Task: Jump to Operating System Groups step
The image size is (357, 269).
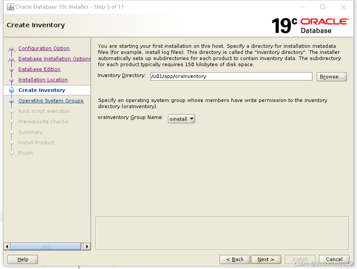Action: click(51, 101)
